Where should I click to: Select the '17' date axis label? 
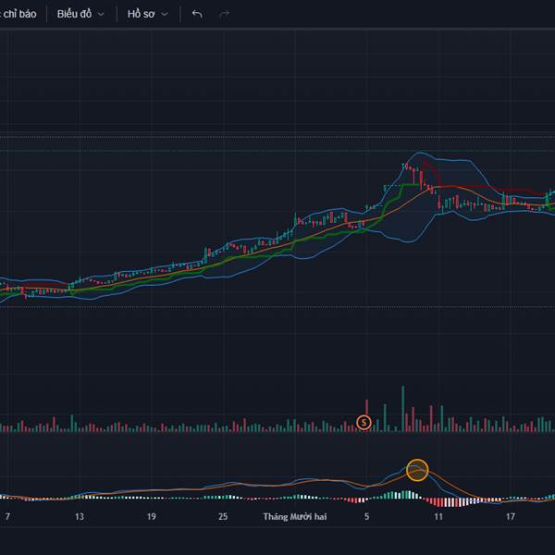point(511,517)
